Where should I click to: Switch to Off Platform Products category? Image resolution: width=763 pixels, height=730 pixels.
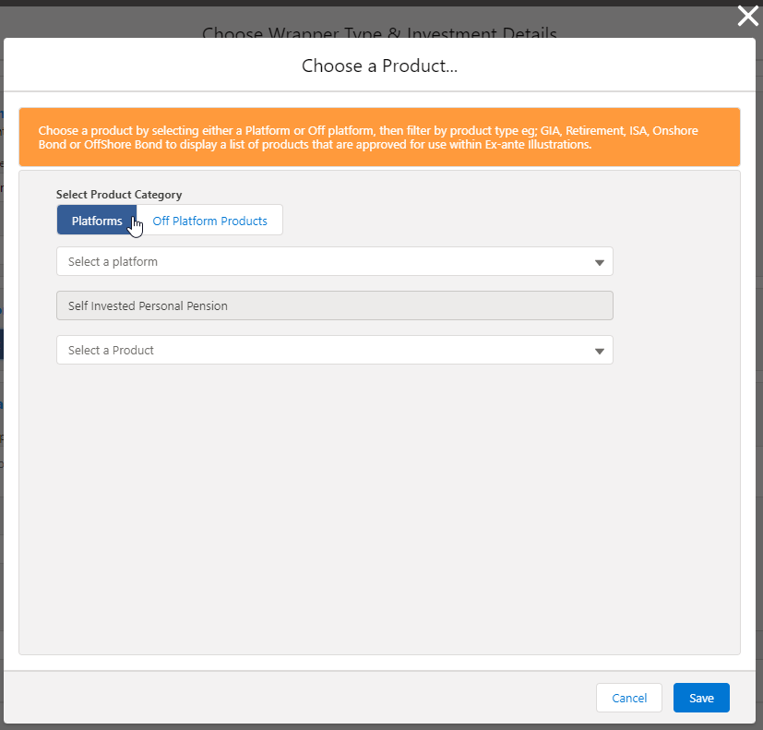coord(210,221)
